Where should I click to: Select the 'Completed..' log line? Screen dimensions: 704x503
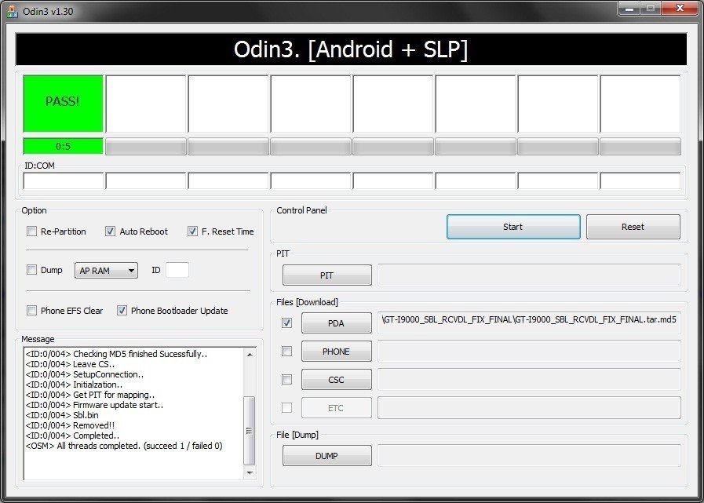pyautogui.click(x=72, y=436)
